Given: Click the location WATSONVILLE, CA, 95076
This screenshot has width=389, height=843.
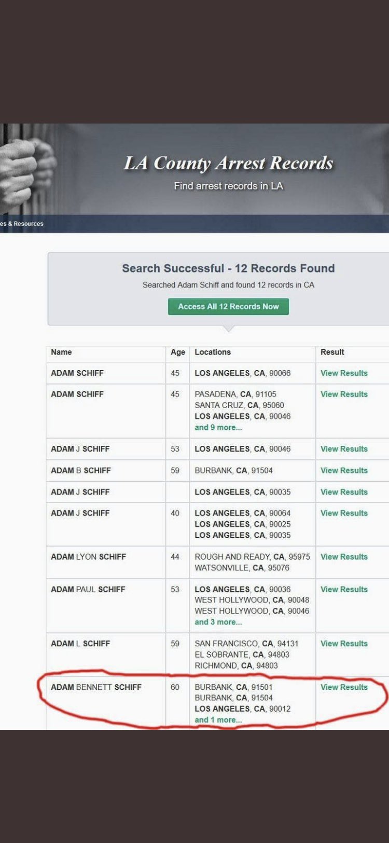Looking at the screenshot, I should click(x=243, y=568).
